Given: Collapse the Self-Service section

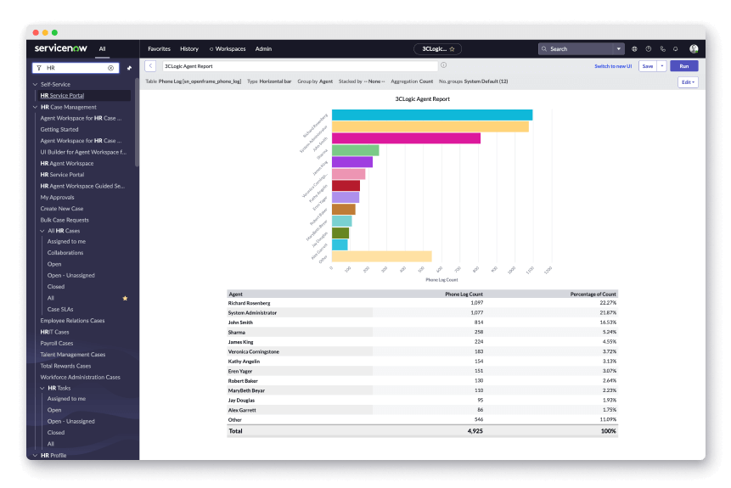Looking at the screenshot, I should [x=35, y=84].
